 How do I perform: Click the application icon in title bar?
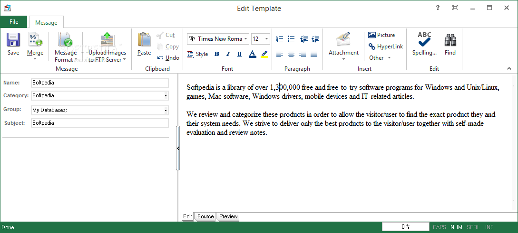coord(7,8)
